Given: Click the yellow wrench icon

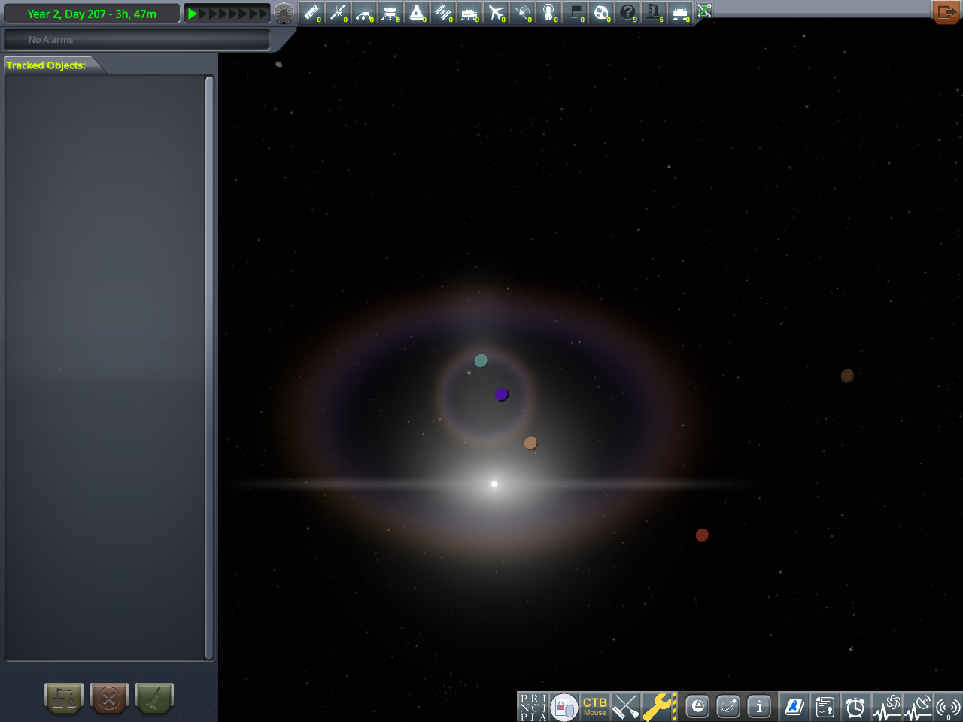Looking at the screenshot, I should click(x=659, y=707).
